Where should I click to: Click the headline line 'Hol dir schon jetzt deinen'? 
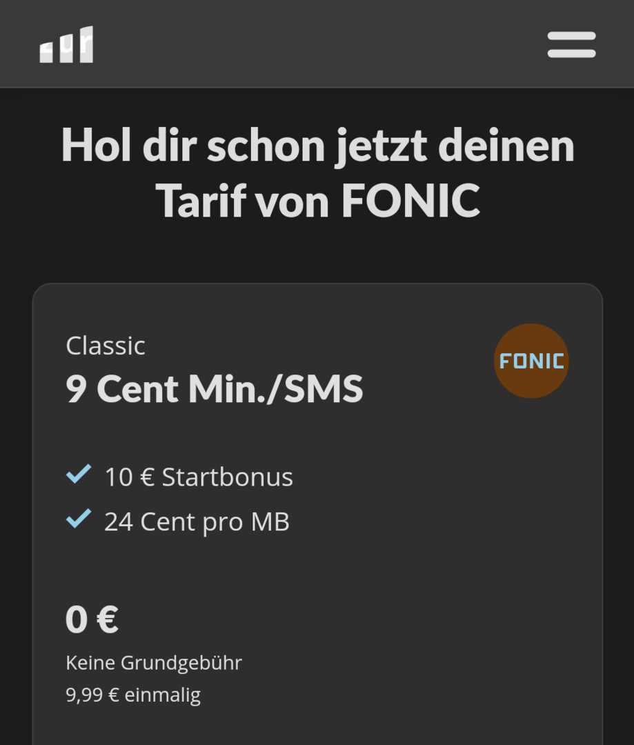(317, 146)
